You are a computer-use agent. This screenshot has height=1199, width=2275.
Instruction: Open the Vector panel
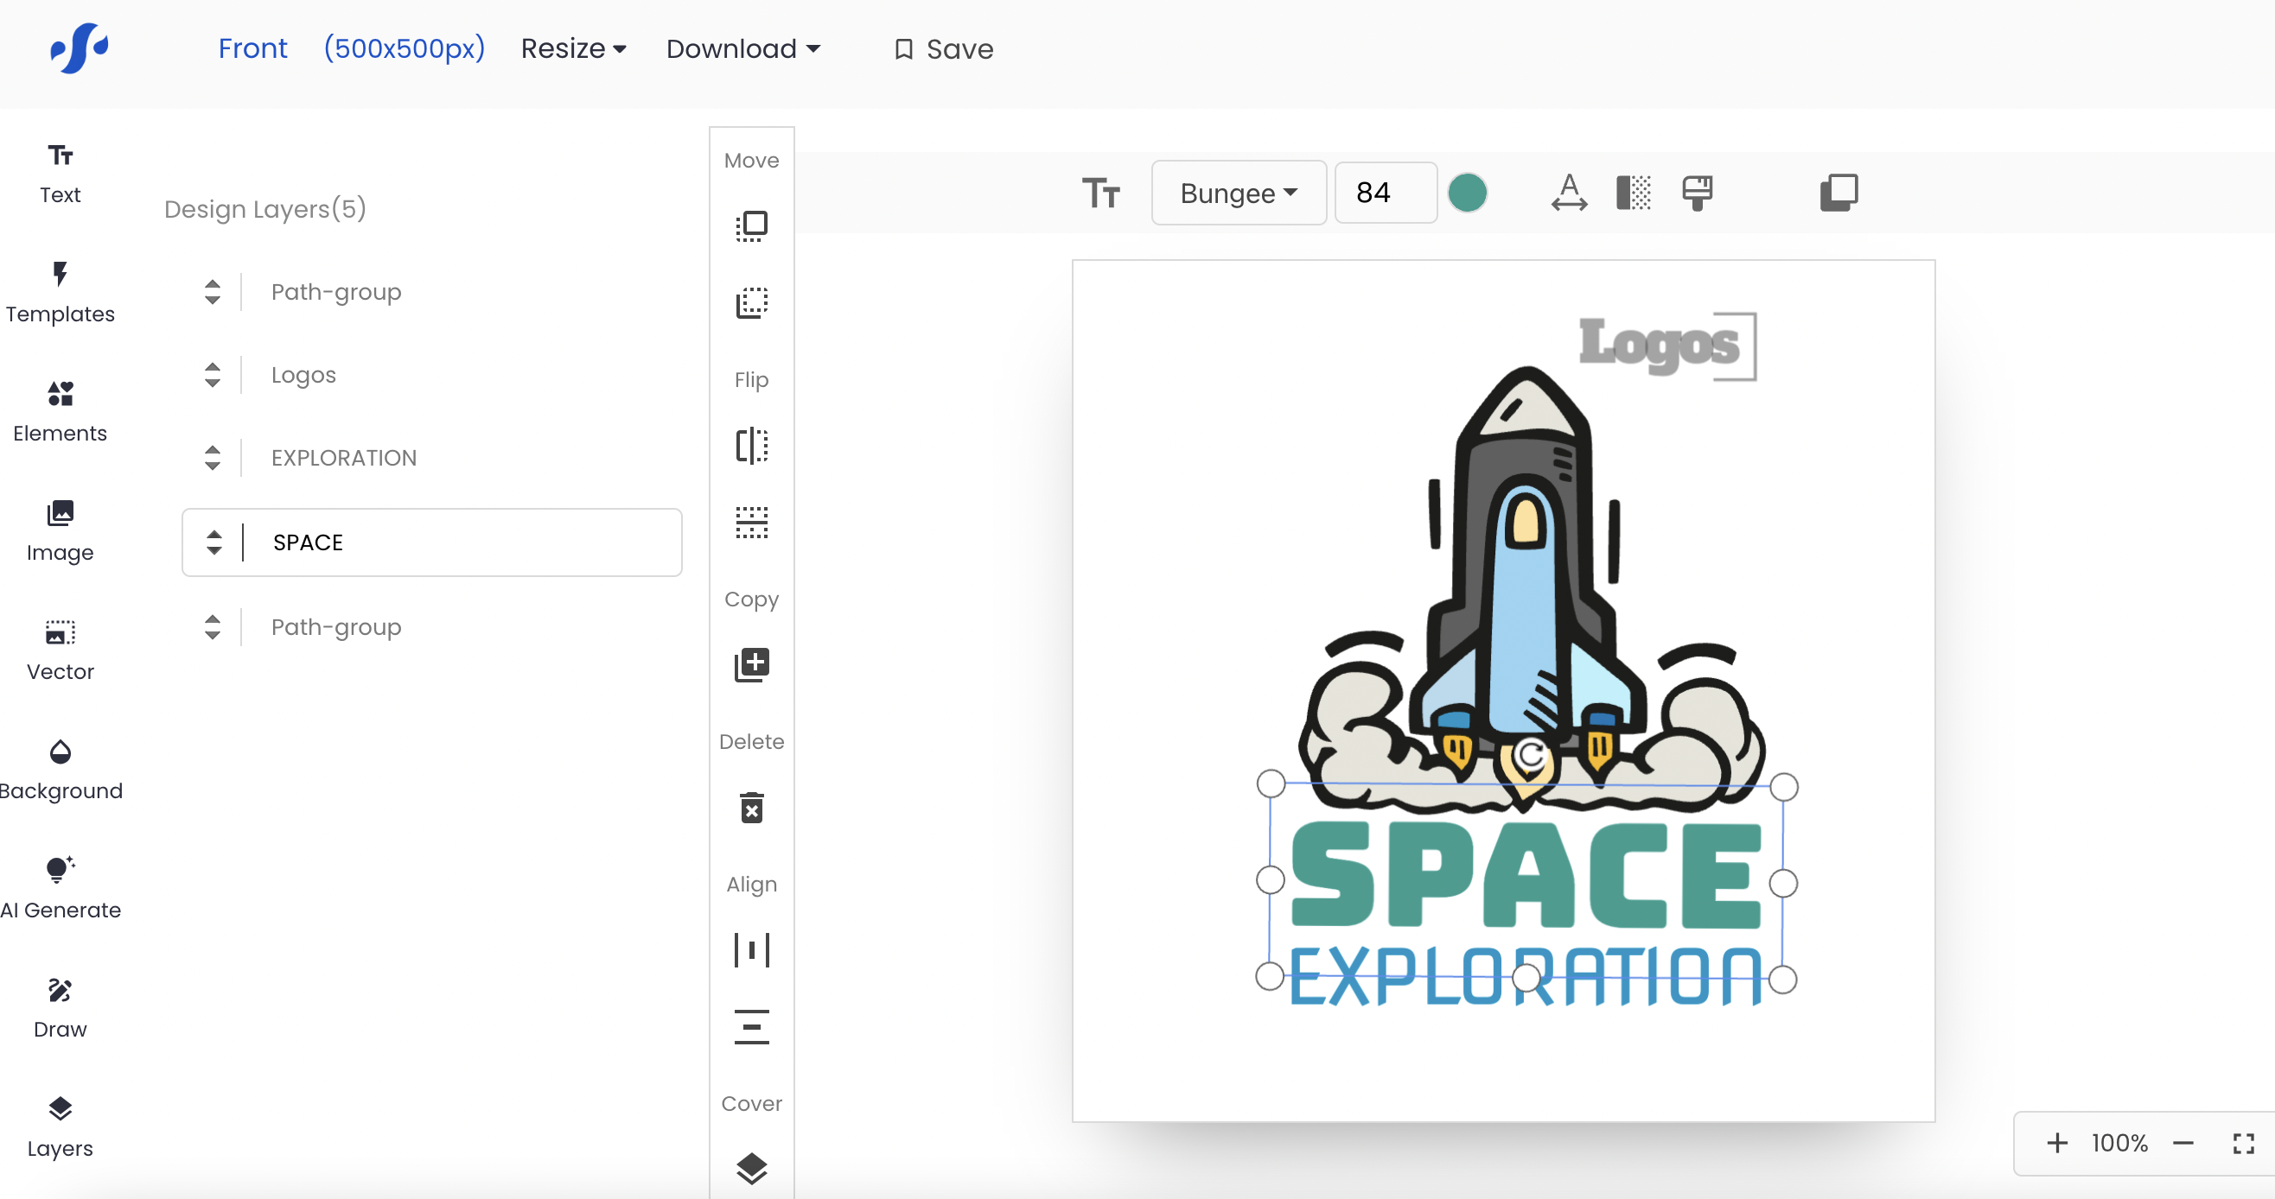(60, 651)
